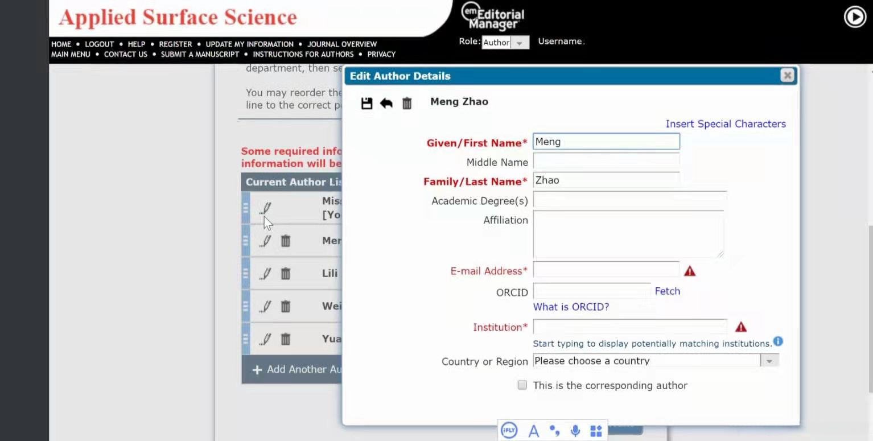Click the revert arrow icon beside save
This screenshot has width=873, height=441.
click(386, 103)
